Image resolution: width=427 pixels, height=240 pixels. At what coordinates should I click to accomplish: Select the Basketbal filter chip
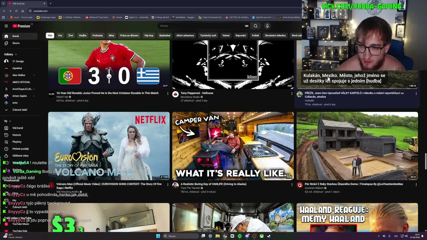[x=165, y=35]
